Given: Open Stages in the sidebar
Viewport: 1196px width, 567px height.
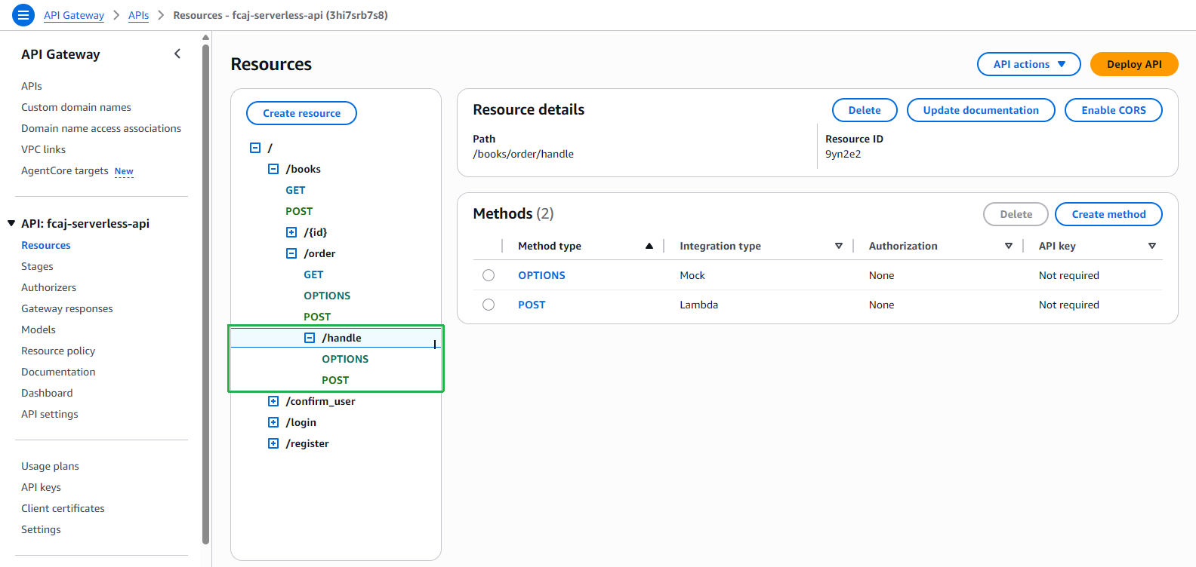Looking at the screenshot, I should tap(37, 266).
